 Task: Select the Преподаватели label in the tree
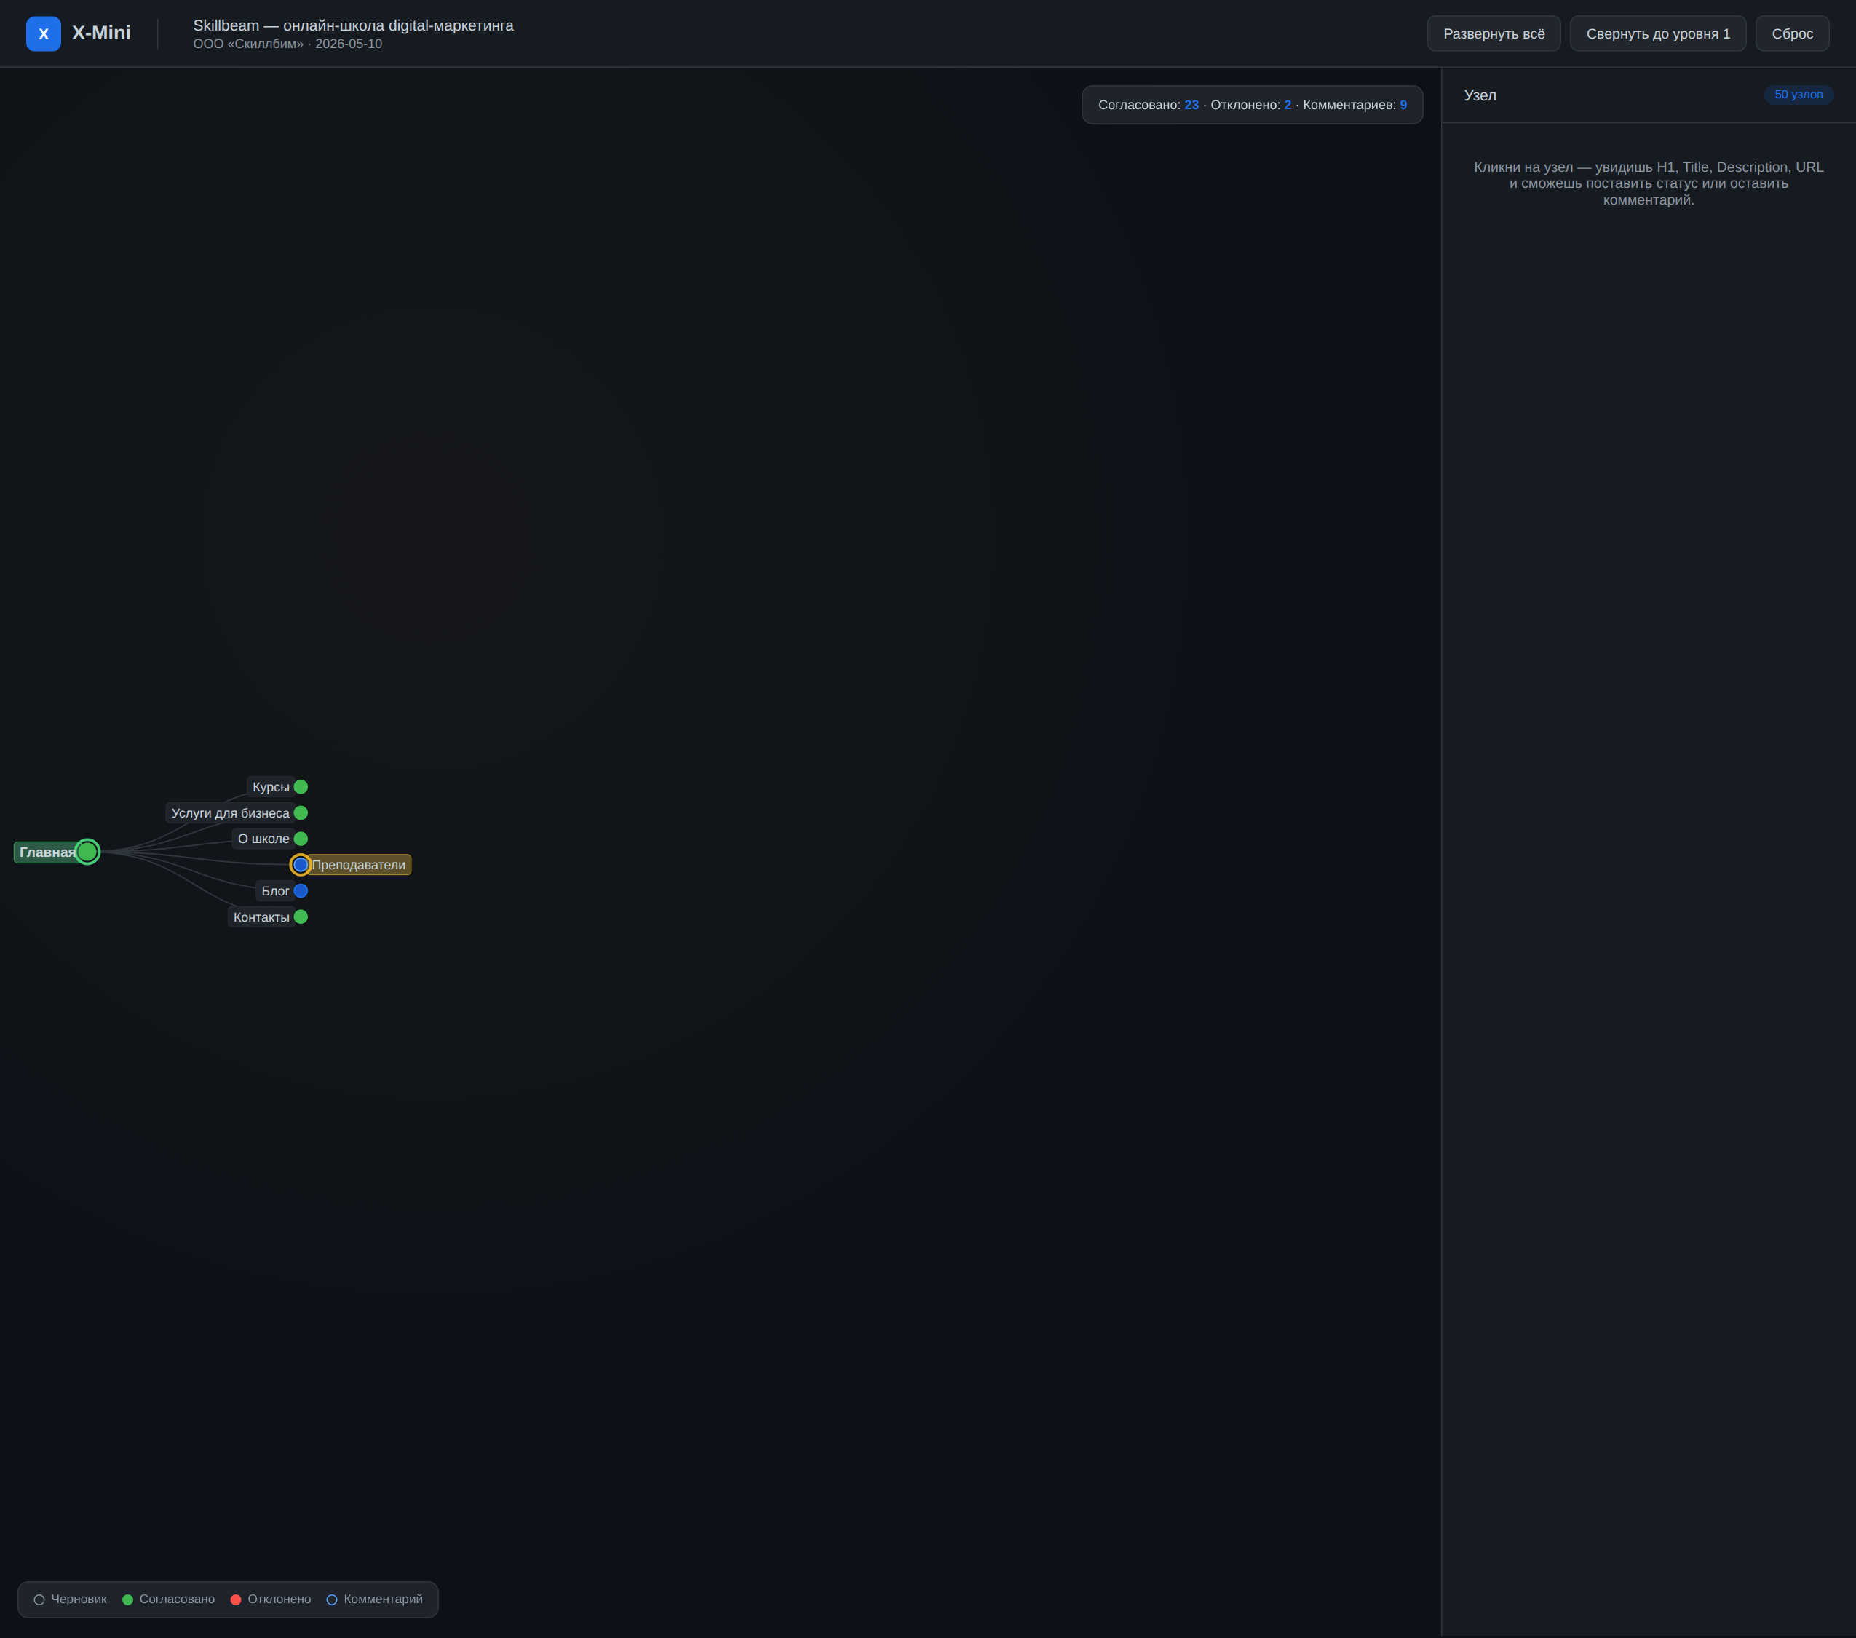359,864
